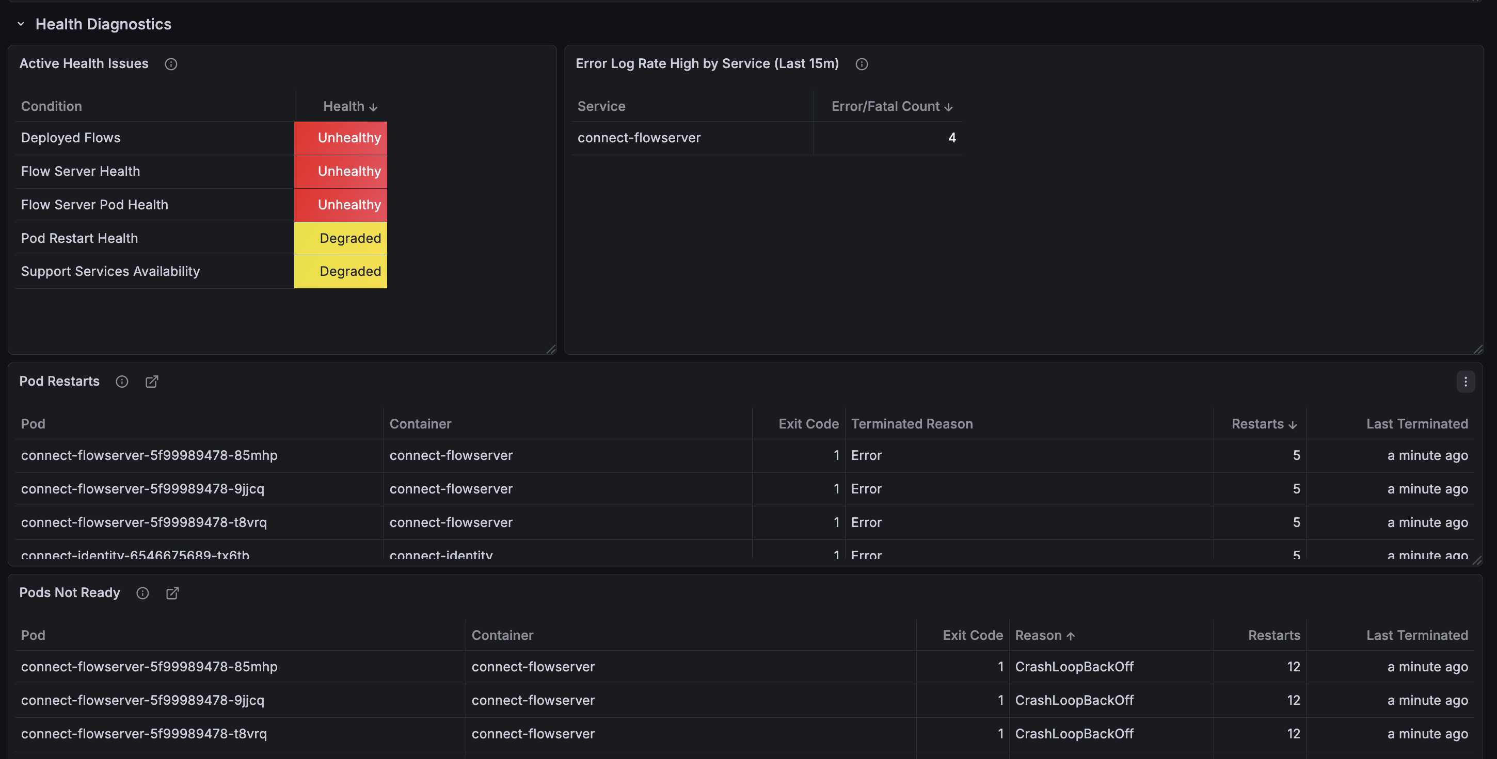Select the Flow Server Pod Health condition
The image size is (1497, 759).
(x=95, y=205)
